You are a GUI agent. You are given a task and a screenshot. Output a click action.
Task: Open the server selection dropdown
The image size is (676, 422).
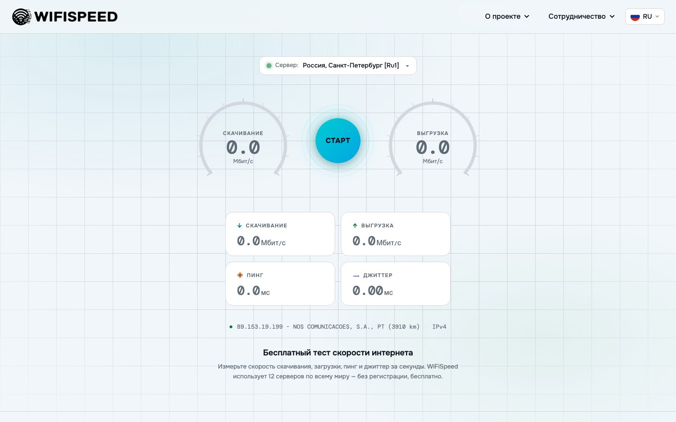338,66
